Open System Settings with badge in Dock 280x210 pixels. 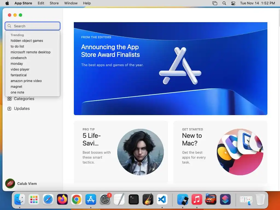click(x=105, y=199)
